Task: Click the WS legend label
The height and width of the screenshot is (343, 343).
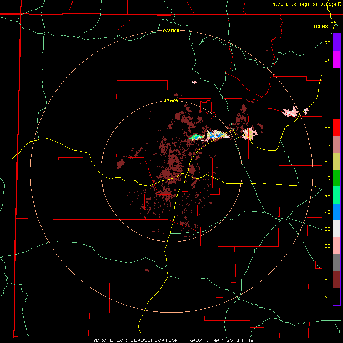Action: pyautogui.click(x=327, y=212)
